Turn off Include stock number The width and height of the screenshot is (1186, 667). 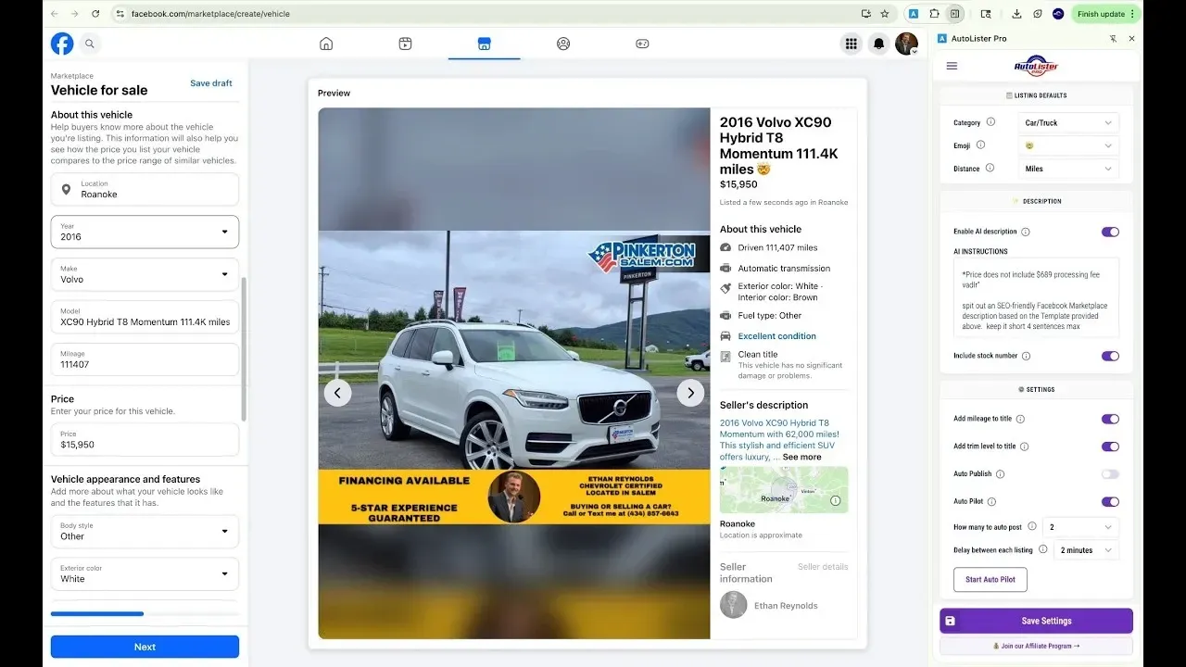[1110, 356]
